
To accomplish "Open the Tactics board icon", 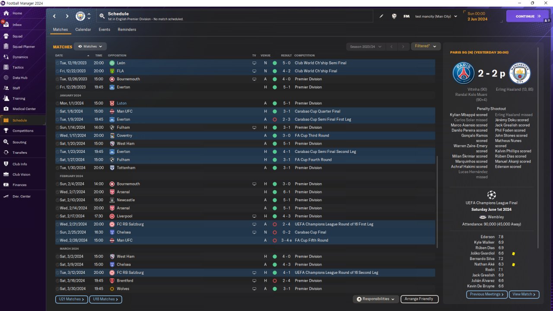I will click(x=6, y=67).
